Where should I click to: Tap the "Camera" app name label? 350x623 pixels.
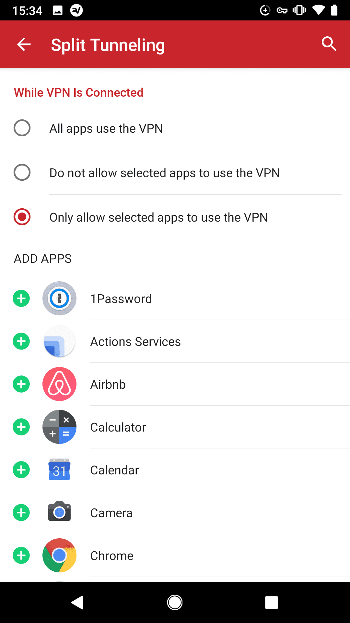click(x=111, y=513)
